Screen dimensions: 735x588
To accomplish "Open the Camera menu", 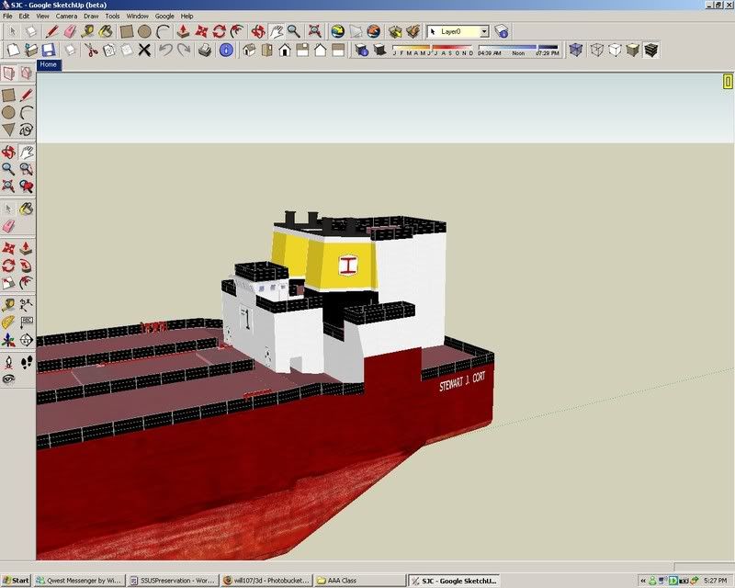I will coord(66,16).
